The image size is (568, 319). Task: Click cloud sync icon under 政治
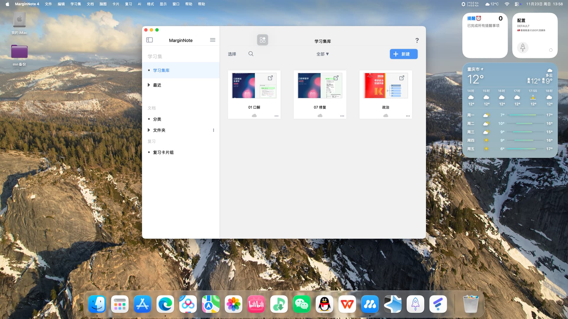pos(385,116)
